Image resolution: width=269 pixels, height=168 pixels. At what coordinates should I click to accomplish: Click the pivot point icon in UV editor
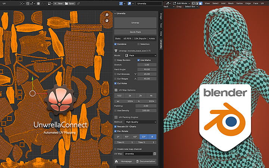[22, 3]
